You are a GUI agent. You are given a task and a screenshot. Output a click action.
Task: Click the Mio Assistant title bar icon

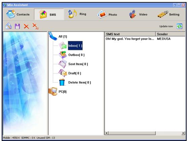[x=5, y=5]
